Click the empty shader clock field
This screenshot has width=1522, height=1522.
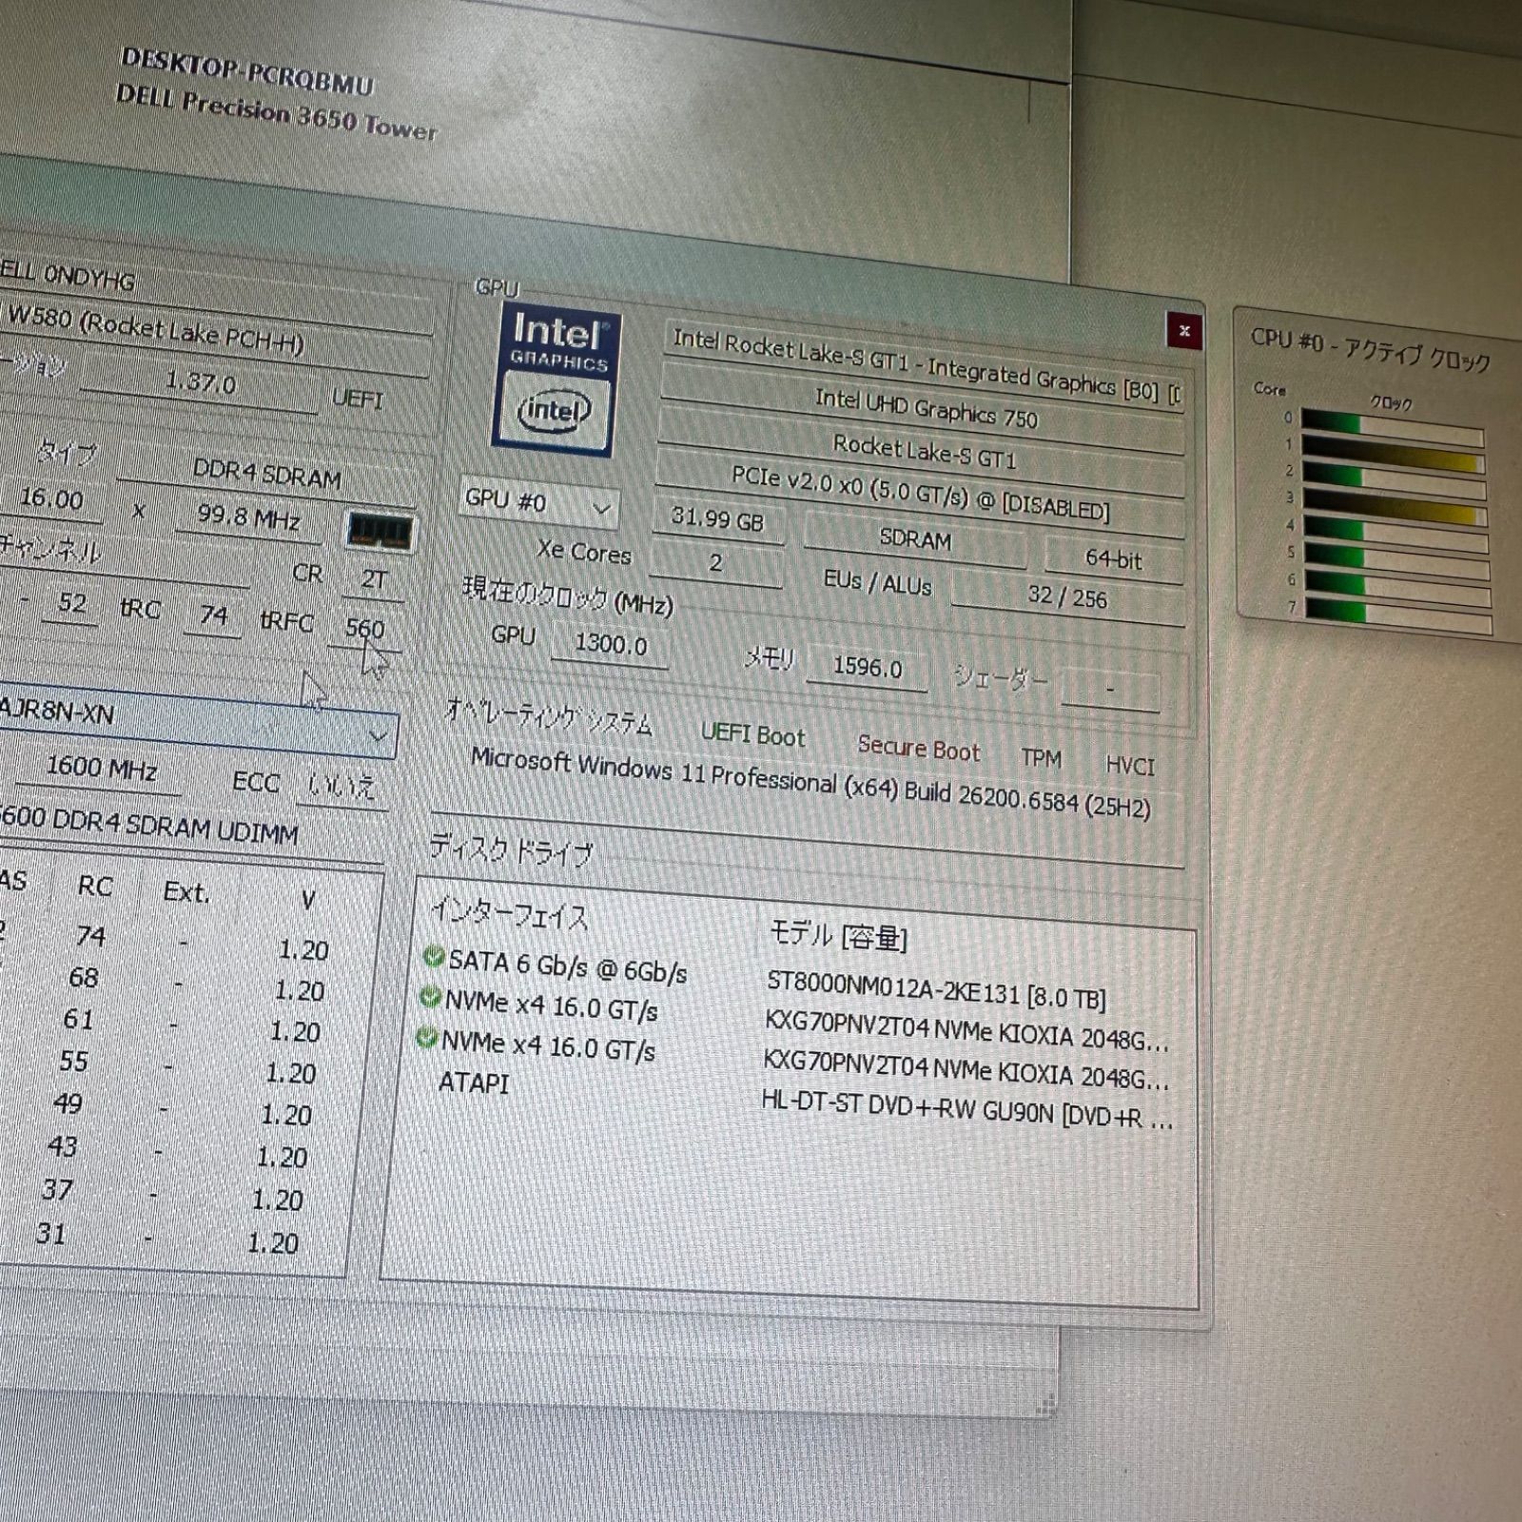click(1110, 690)
